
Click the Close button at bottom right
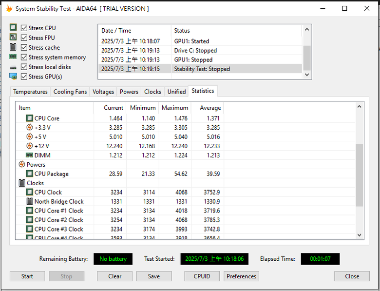click(x=352, y=276)
